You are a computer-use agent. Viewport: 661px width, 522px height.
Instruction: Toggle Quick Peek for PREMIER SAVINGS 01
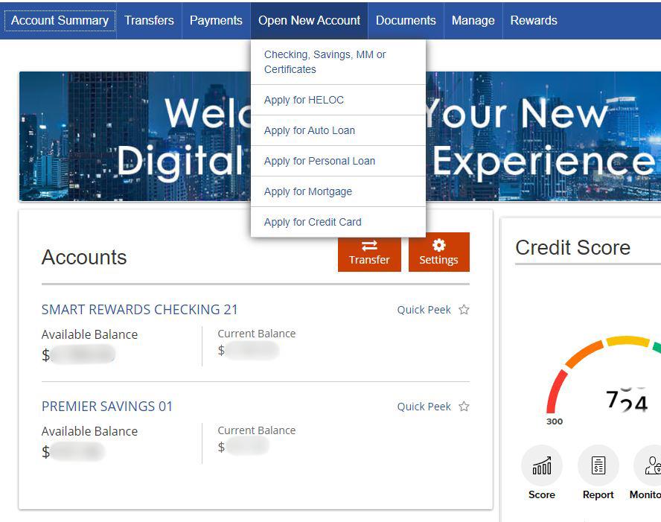[x=424, y=406]
